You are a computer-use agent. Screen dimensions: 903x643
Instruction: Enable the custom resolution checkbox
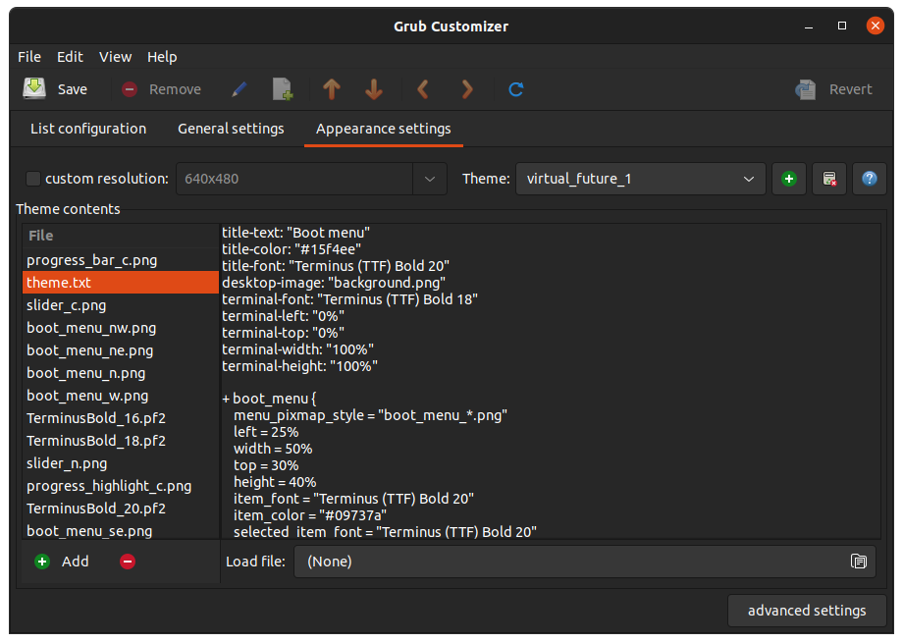pos(33,179)
